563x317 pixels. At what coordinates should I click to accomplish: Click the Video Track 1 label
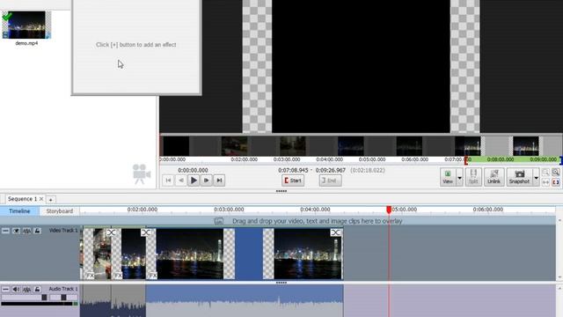coord(63,231)
